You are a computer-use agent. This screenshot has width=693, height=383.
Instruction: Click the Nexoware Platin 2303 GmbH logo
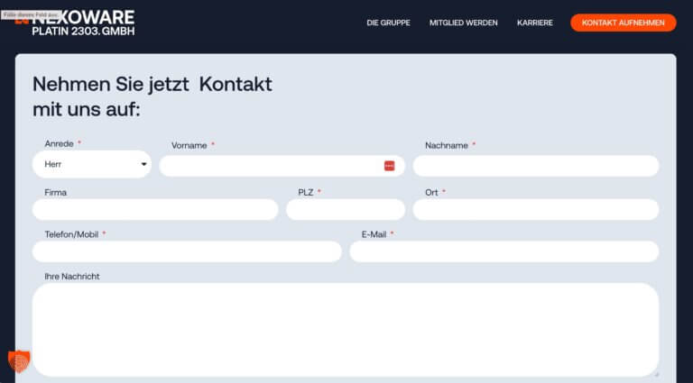[75, 23]
